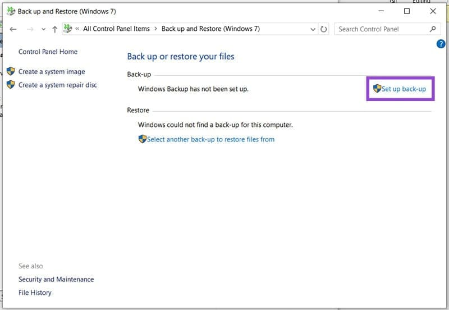
Task: Refresh the address bar location
Action: [x=324, y=29]
